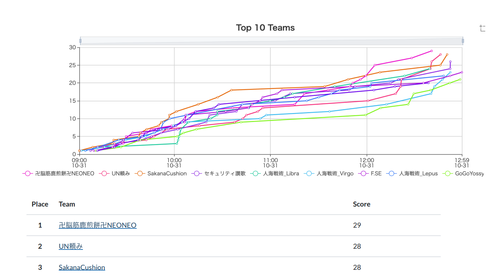Grab the left zoom slider handle

80,41
